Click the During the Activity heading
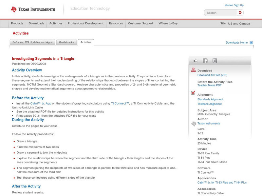 coord(28,120)
